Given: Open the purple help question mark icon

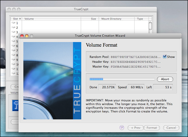Looking at the screenshot, I should point(122,128).
